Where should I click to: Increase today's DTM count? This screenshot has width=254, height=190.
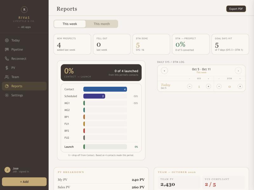[240, 86]
